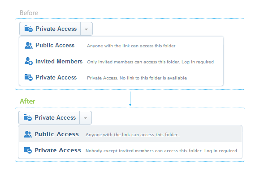Click the two-people icon beside After Public Access

(28, 134)
